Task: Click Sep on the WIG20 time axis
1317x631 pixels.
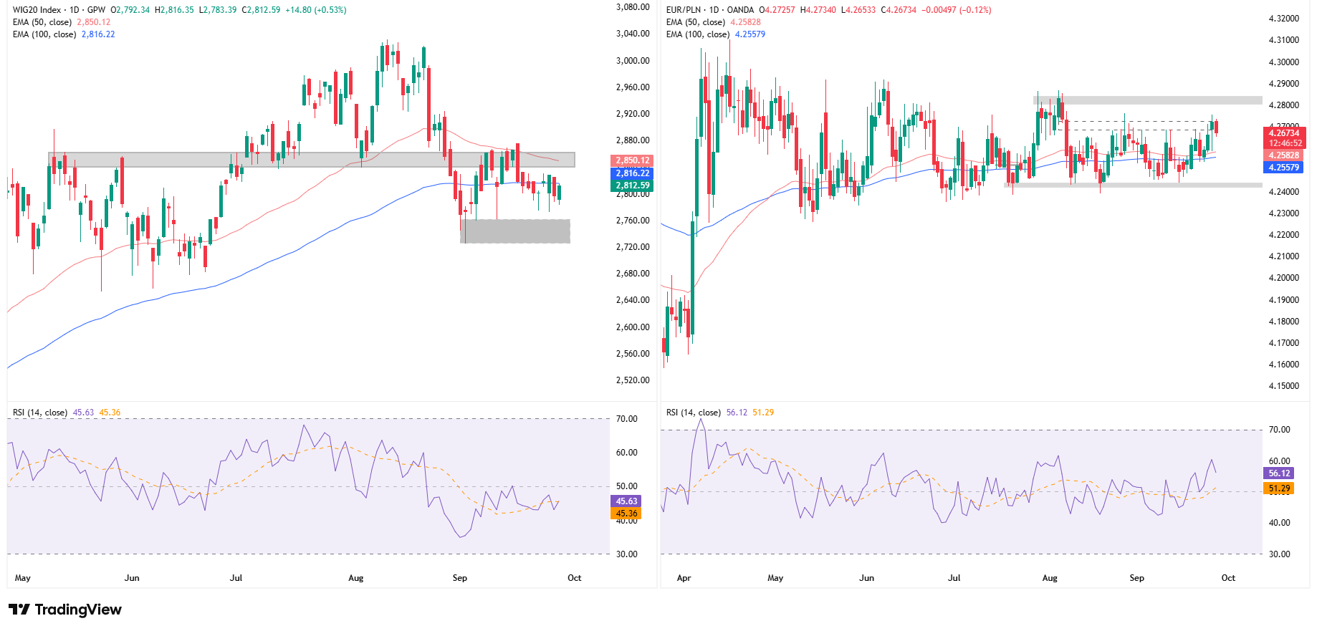Action: point(460,578)
